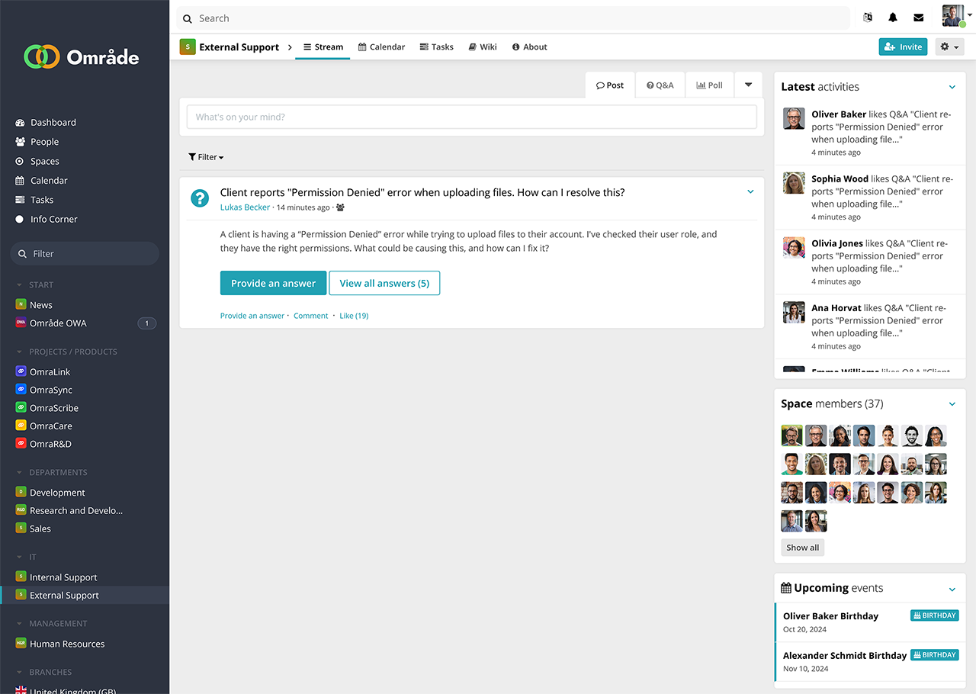
Task: Collapse the PROJECTS / PRODUCTS sidebar section
Action: [x=20, y=352]
